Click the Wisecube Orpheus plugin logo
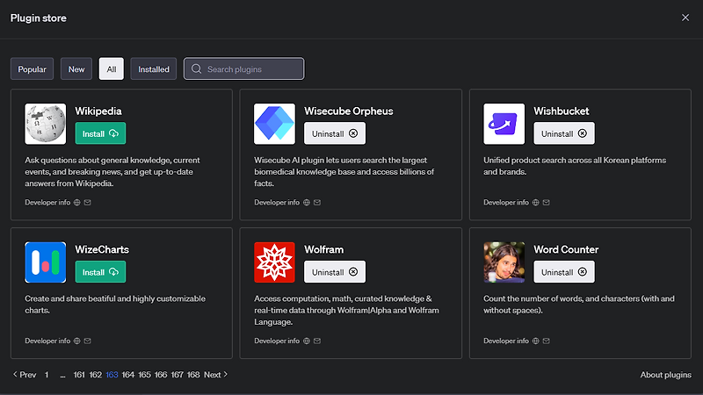Image resolution: width=703 pixels, height=395 pixels. pyautogui.click(x=274, y=124)
